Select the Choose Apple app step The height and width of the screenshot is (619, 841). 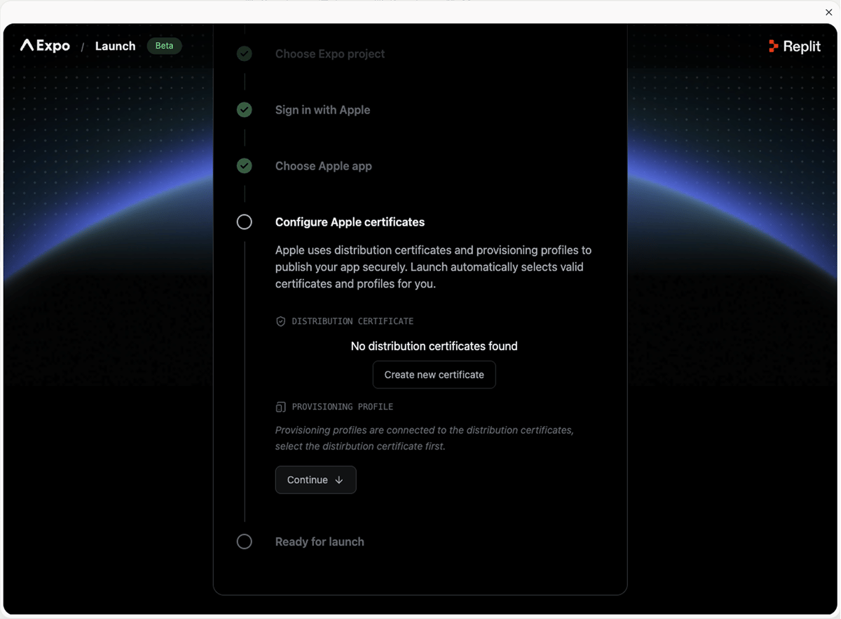[323, 166]
